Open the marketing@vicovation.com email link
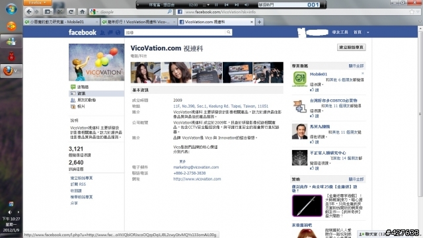 196,167
